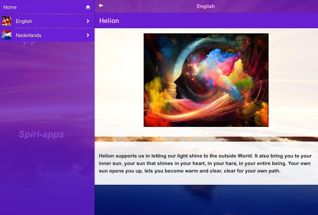Click the Helion description paragraph

(x=205, y=163)
